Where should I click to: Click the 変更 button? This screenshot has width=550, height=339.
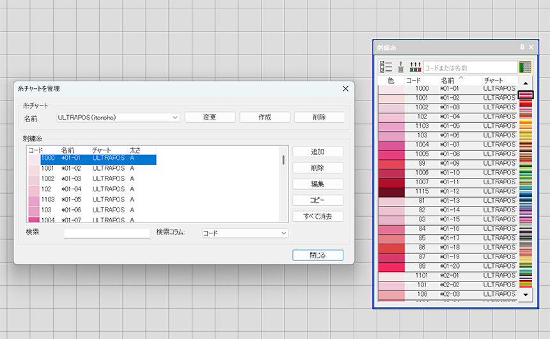210,118
